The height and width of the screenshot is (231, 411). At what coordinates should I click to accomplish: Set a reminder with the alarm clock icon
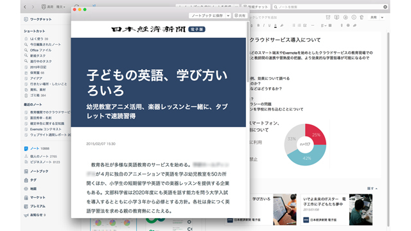tap(328, 17)
